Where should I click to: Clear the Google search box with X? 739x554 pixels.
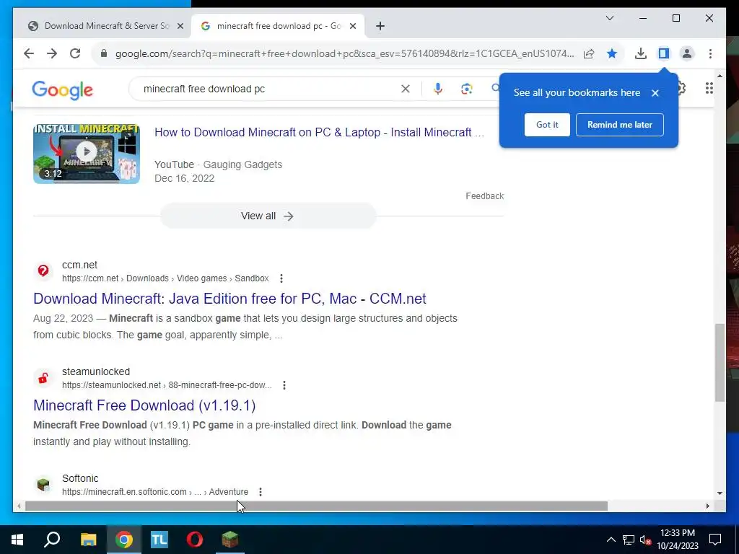click(x=406, y=89)
